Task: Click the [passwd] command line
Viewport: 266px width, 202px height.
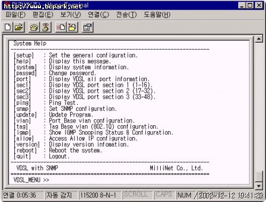Action: coord(55,73)
